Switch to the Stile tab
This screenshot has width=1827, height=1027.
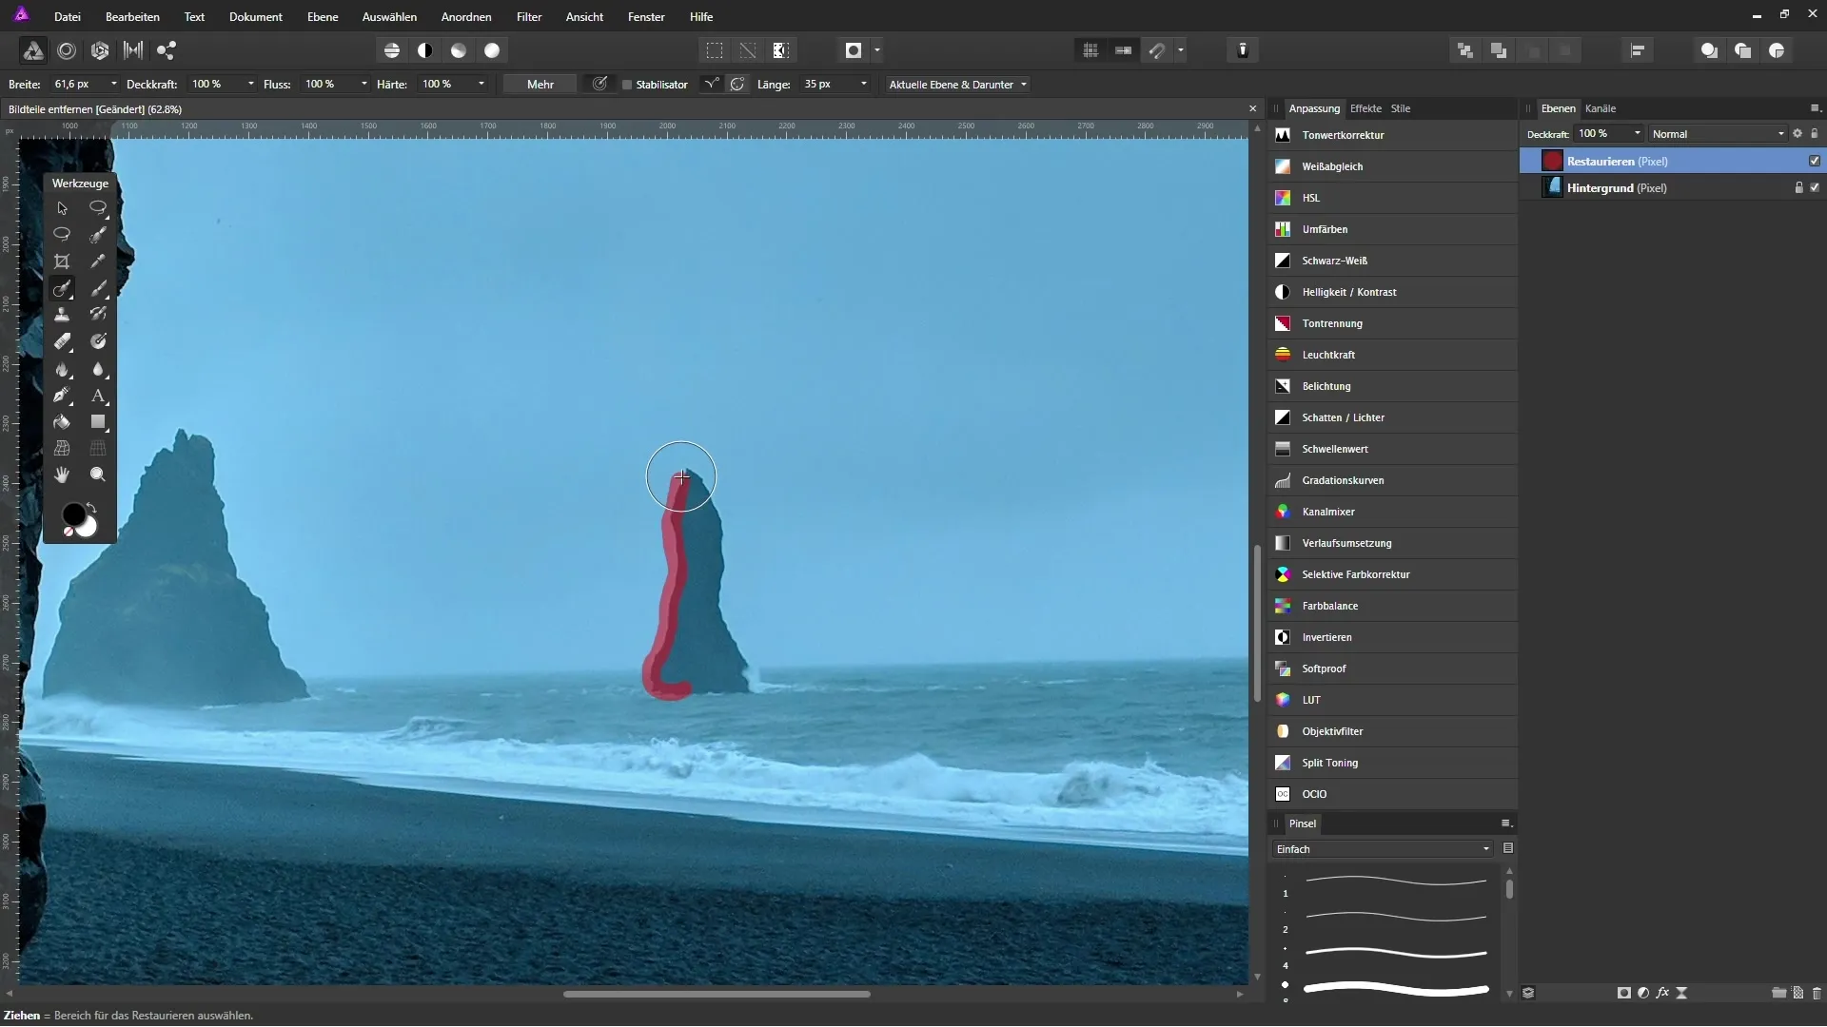pyautogui.click(x=1401, y=108)
